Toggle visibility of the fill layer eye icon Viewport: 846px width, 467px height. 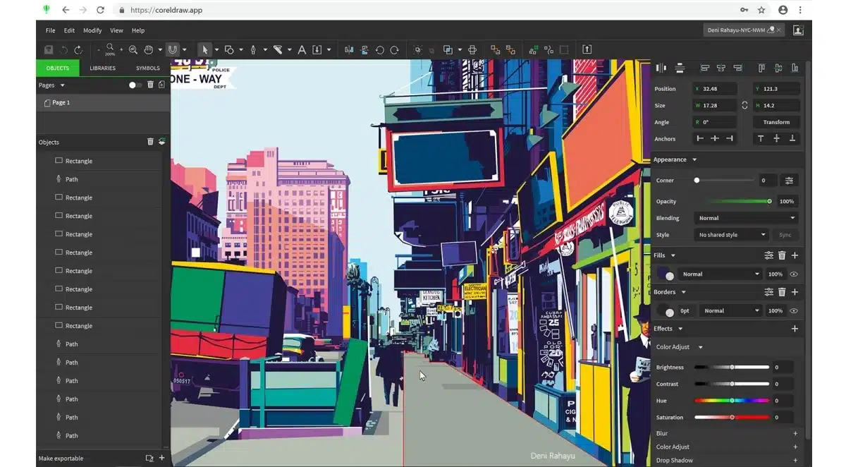794,274
